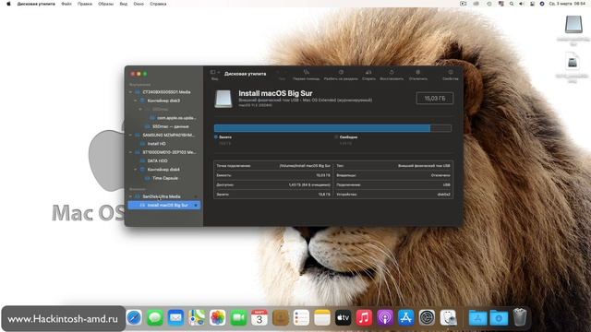The width and height of the screenshot is (591, 332).
Task: Open App Store from the Dock
Action: pos(405,317)
